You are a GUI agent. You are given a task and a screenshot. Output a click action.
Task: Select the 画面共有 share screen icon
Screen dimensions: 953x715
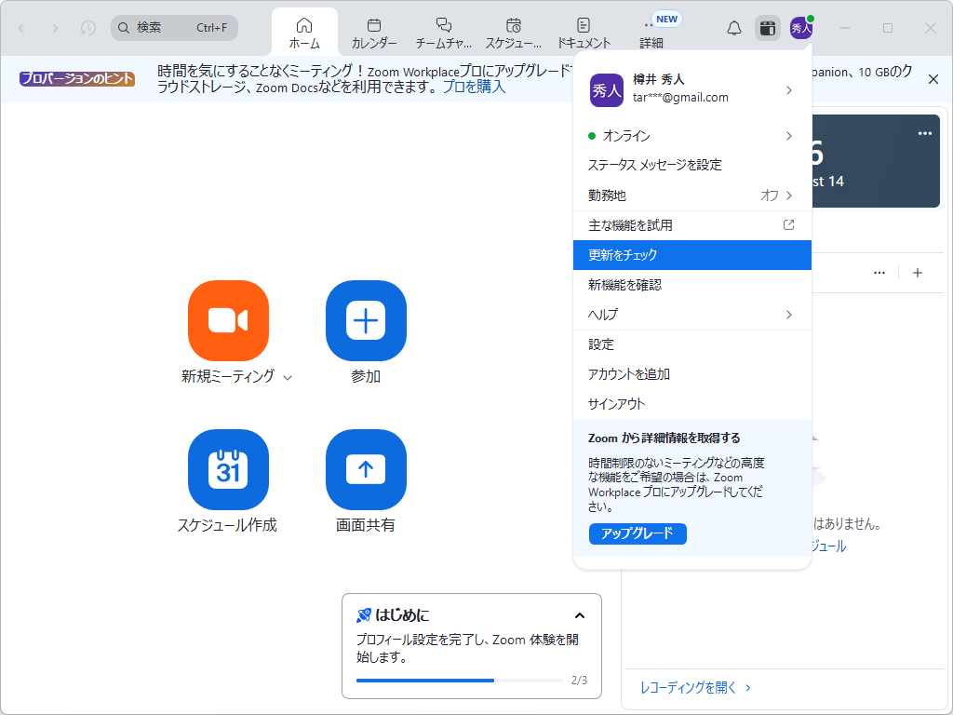pos(365,469)
